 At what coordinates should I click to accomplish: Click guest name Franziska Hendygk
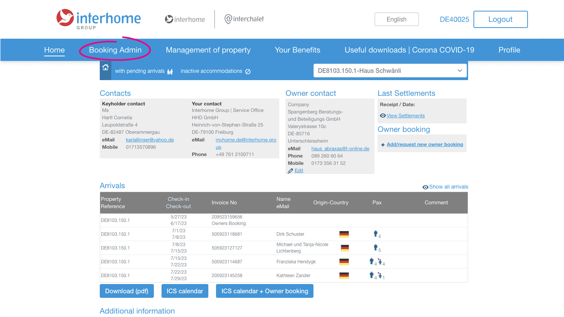point(296,262)
